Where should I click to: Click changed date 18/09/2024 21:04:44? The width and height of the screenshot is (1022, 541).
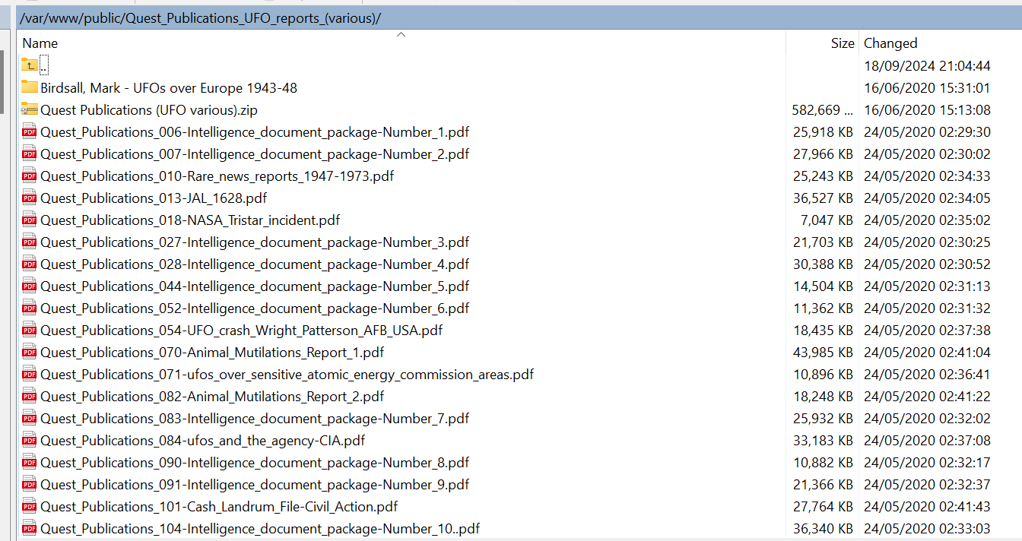tap(928, 66)
